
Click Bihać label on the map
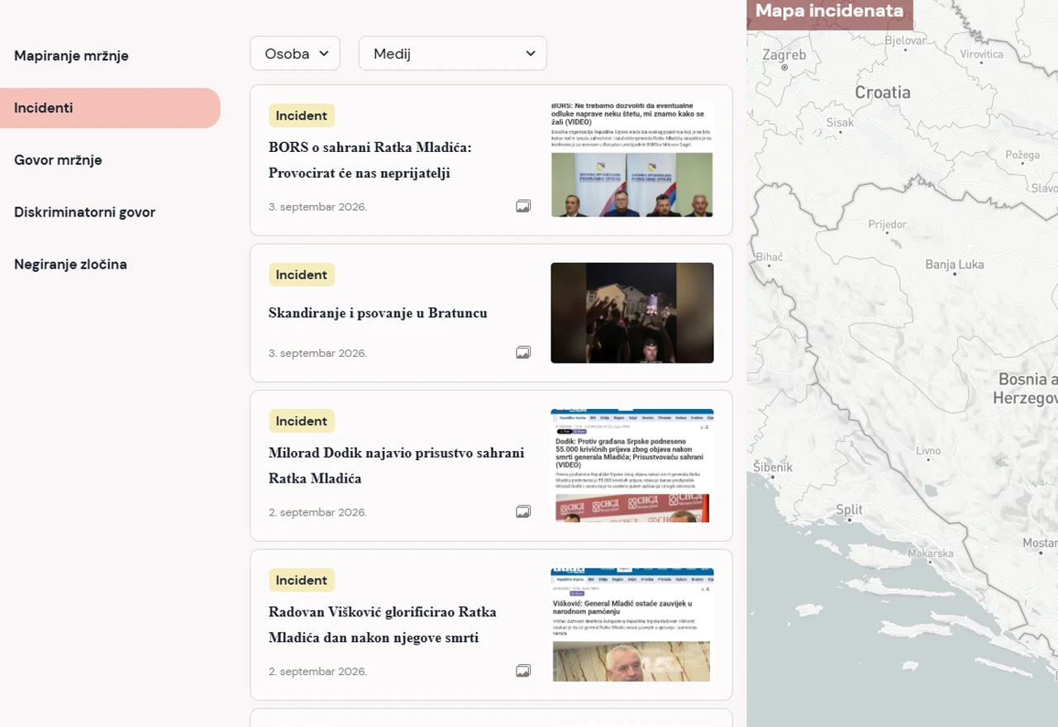tap(769, 257)
